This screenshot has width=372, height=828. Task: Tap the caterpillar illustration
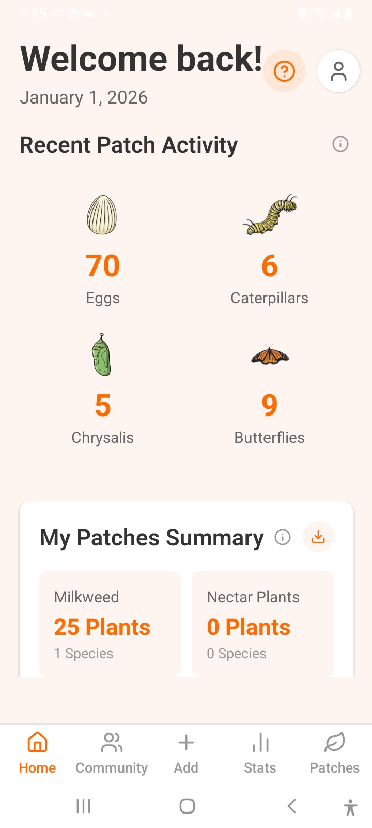[270, 214]
